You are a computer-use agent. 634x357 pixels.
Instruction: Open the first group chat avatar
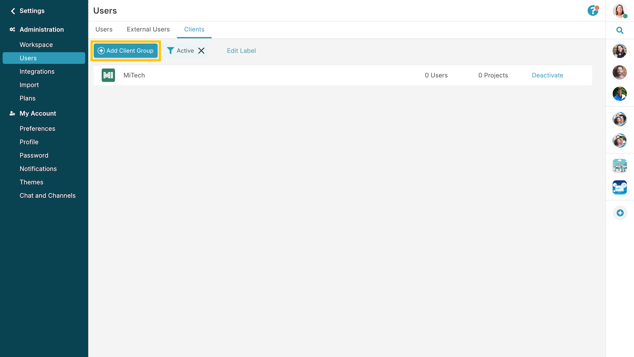tap(620, 119)
